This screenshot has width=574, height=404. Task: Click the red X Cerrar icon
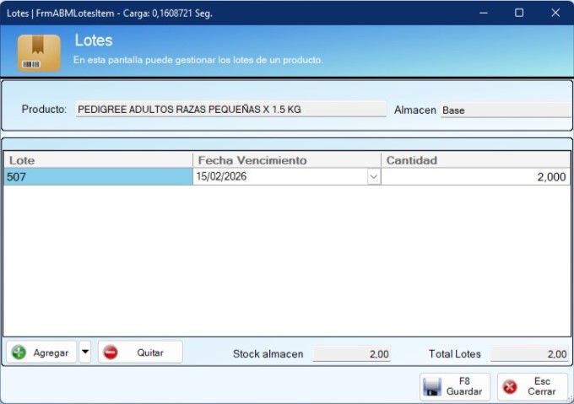pos(510,387)
